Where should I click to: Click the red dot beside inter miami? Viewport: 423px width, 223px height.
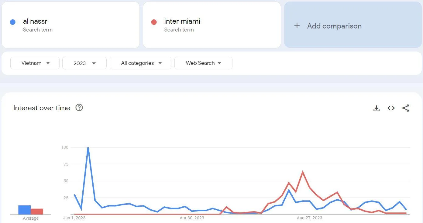(154, 22)
